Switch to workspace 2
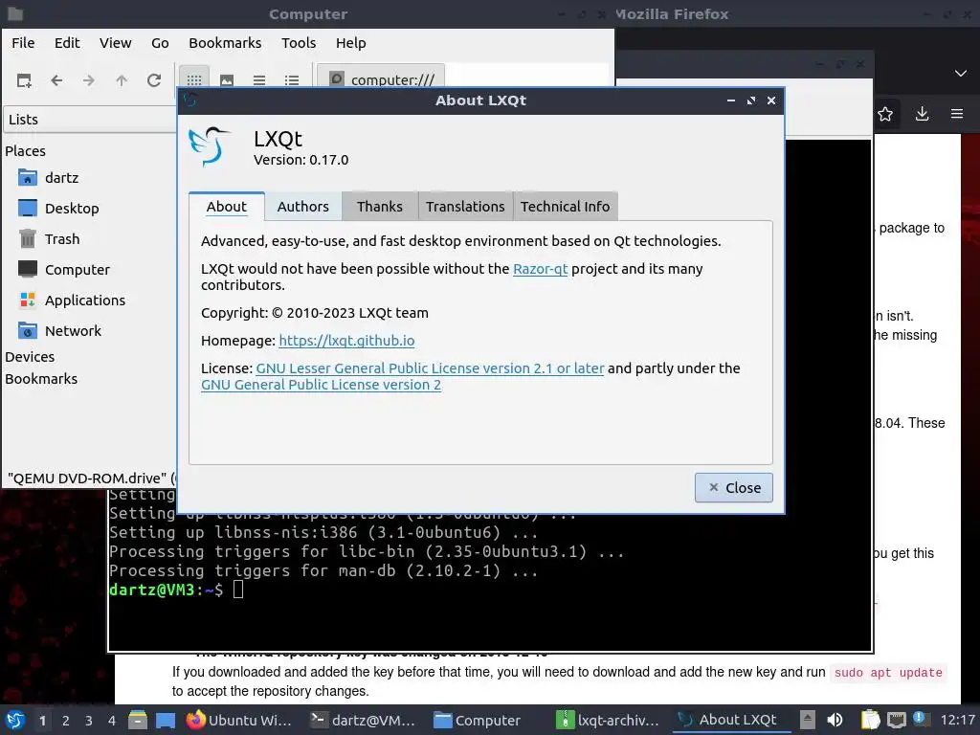 pos(66,721)
